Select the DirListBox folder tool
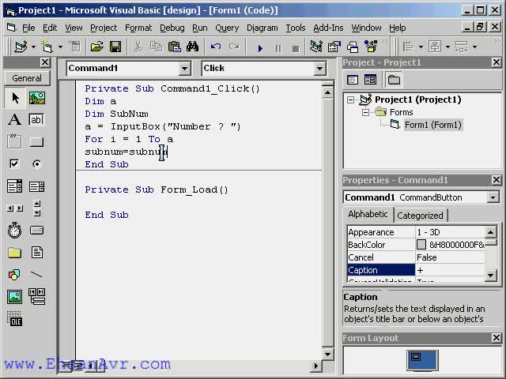 (15, 253)
